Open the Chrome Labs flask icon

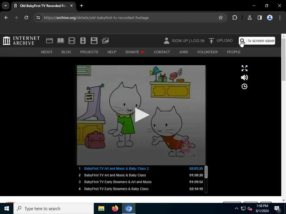click(249, 18)
